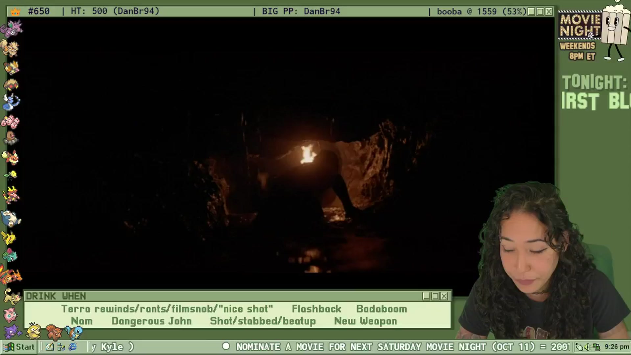This screenshot has width=631, height=355.
Task: Click the 'Flashback' drink rule
Action: point(316,309)
